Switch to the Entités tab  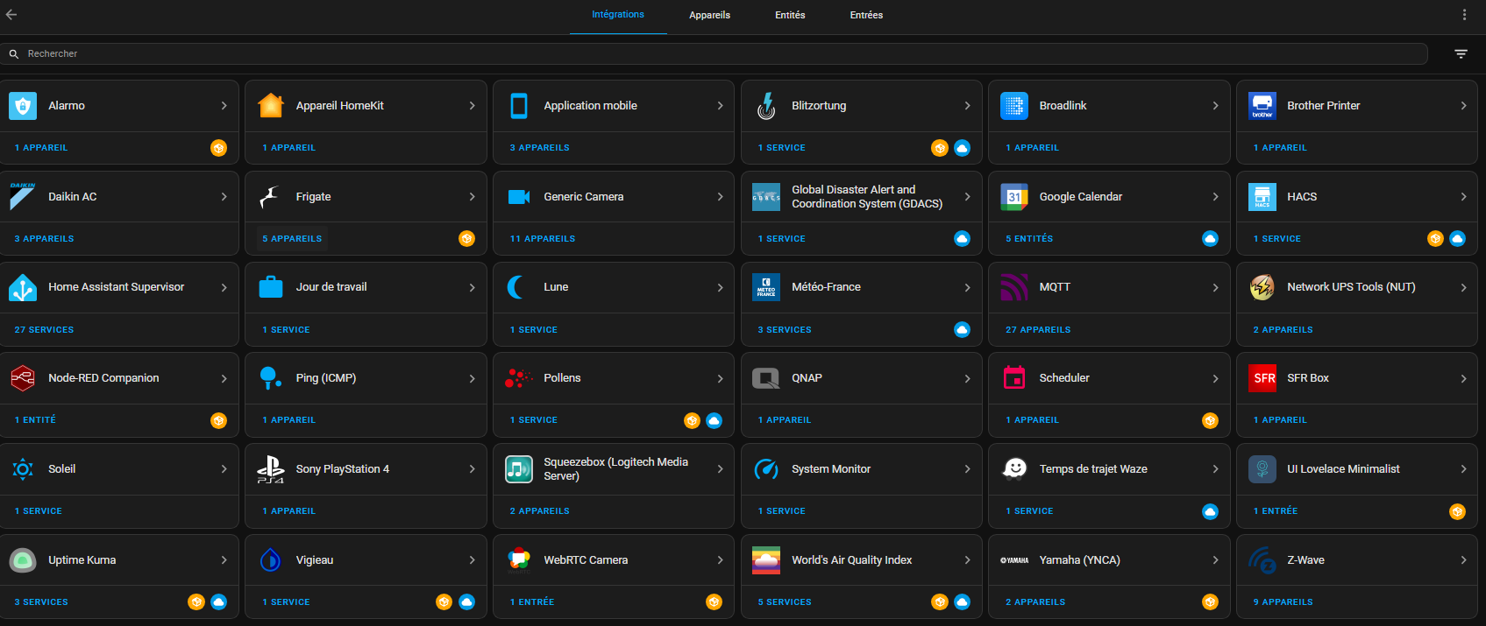point(790,15)
